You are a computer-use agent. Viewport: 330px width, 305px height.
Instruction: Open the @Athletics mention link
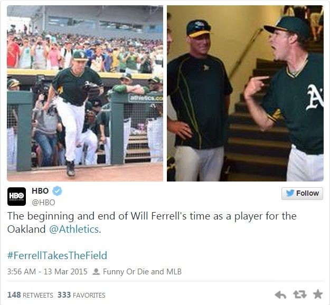pyautogui.click(x=73, y=229)
